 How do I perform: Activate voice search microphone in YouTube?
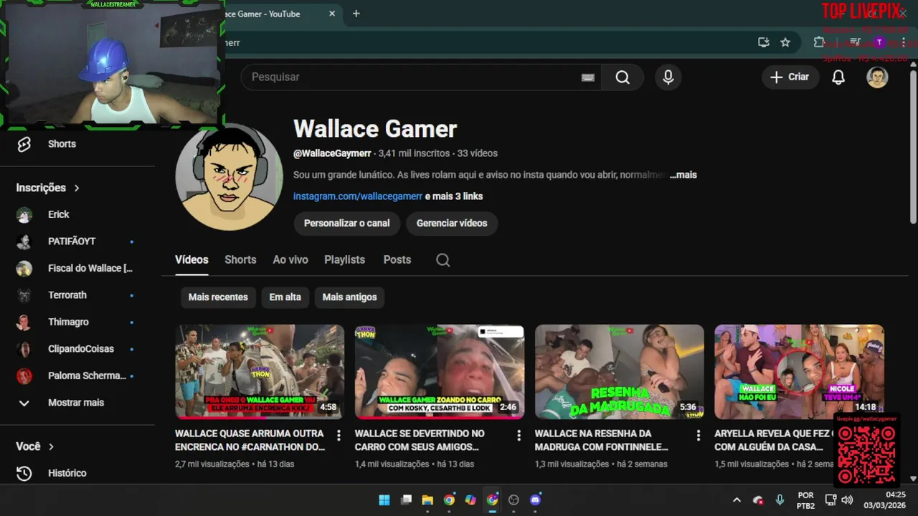[668, 77]
